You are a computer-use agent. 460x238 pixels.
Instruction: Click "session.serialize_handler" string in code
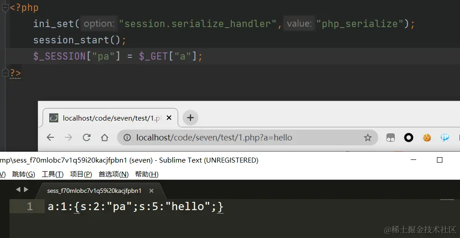coord(197,24)
